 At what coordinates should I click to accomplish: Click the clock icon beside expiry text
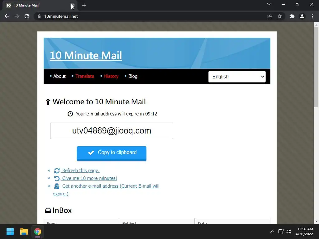pyautogui.click(x=70, y=114)
